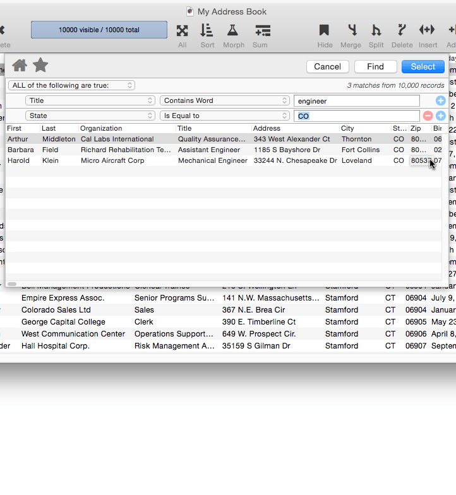Expand the 'ALL of the following' dropdown
Viewport: 456px width, 495px height.
click(71, 85)
